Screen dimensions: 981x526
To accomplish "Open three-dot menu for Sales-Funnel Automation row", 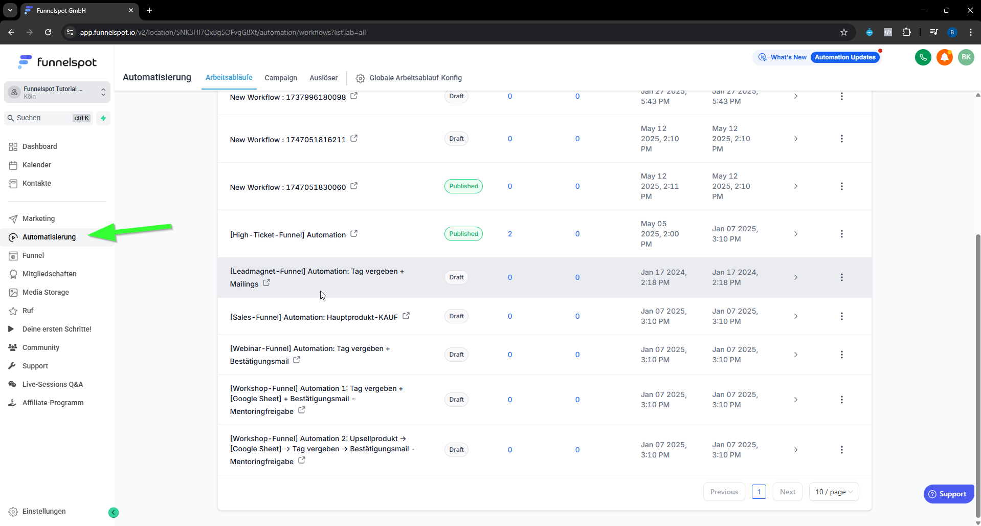I will [841, 316].
